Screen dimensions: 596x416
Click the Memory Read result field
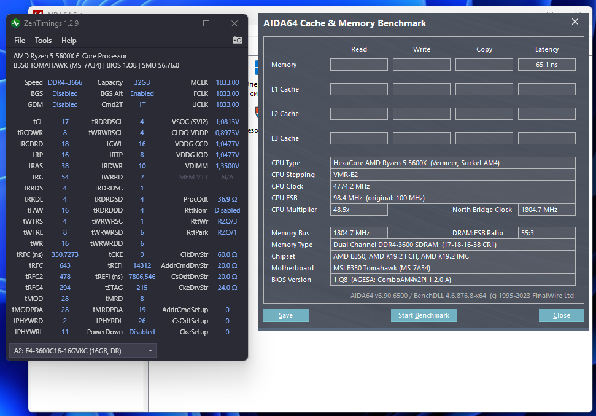(x=359, y=65)
